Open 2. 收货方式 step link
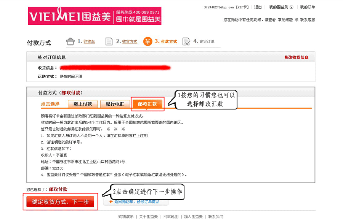 (x=127, y=41)
